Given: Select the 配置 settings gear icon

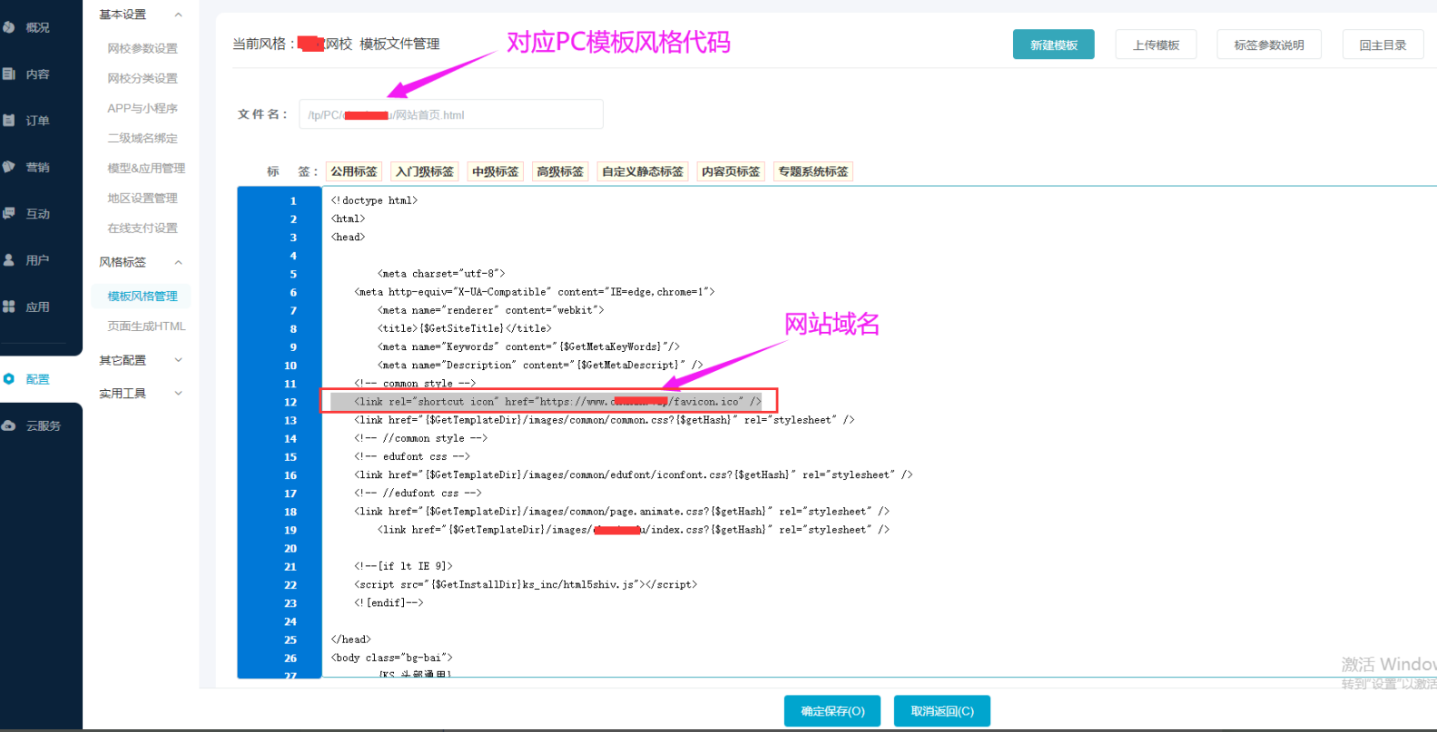Looking at the screenshot, I should (9, 379).
